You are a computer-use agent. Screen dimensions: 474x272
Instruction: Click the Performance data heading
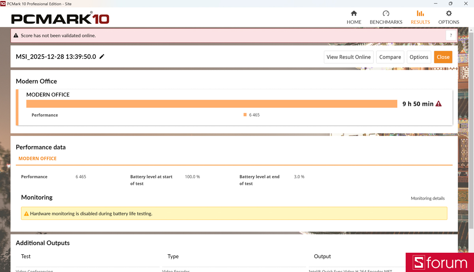pos(41,147)
